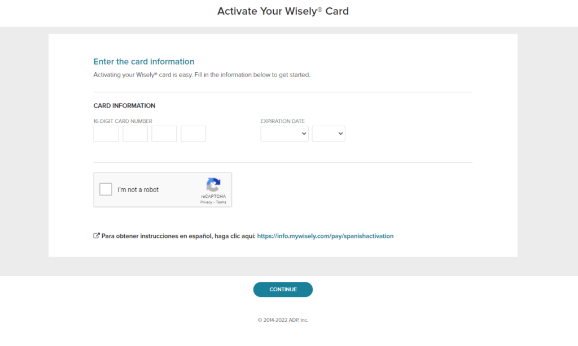Click the fourth card number input box
The image size is (578, 346).
[194, 134]
